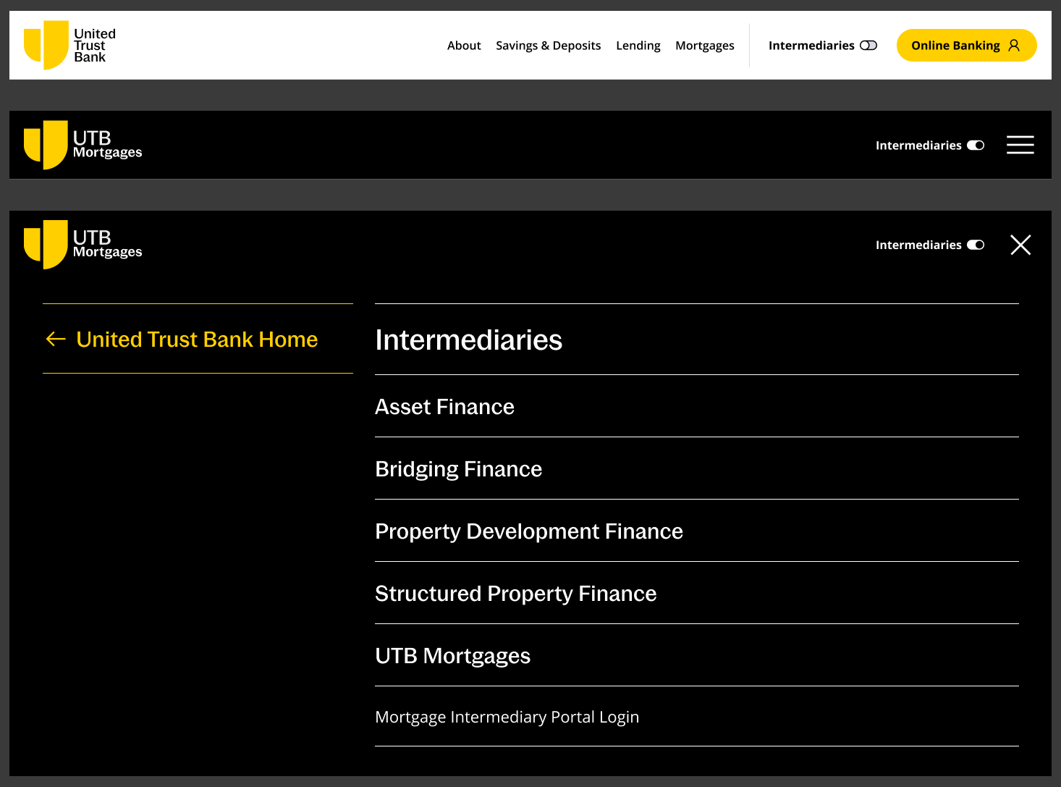Image resolution: width=1061 pixels, height=787 pixels.
Task: Select Structured Property Finance
Action: click(x=515, y=594)
